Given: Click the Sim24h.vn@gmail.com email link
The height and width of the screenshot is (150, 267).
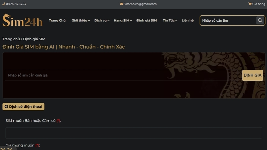Looking at the screenshot, I should click(140, 4).
